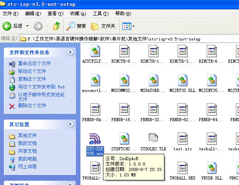Select the MSCOMM32 file icon
Viewport: 239px width, 185px height.
[124, 81]
